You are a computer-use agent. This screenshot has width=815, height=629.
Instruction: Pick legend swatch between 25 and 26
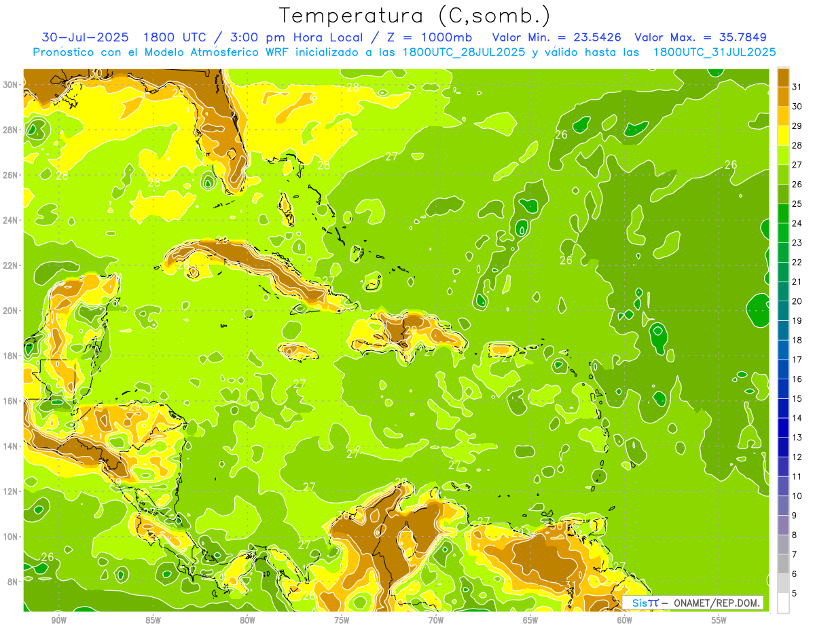point(783,193)
